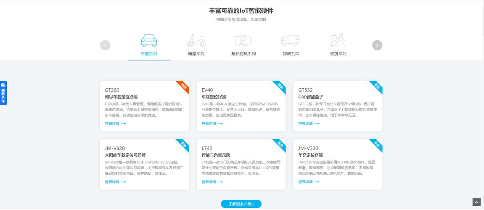Viewport: 484px width, 210px height.
Task: Switch to the 物流系列 tab label
Action: click(x=291, y=54)
